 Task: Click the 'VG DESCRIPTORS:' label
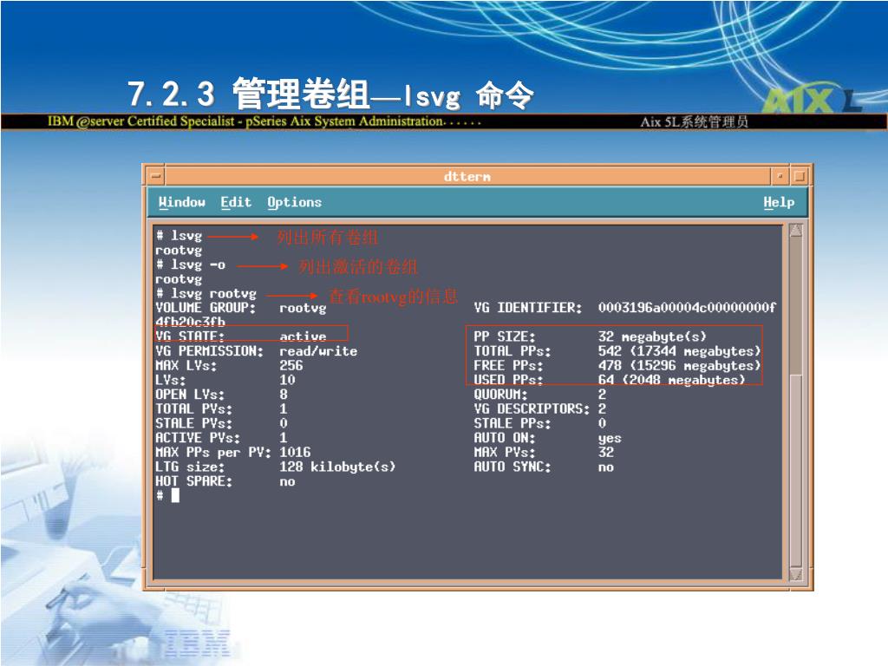pyautogui.click(x=532, y=409)
